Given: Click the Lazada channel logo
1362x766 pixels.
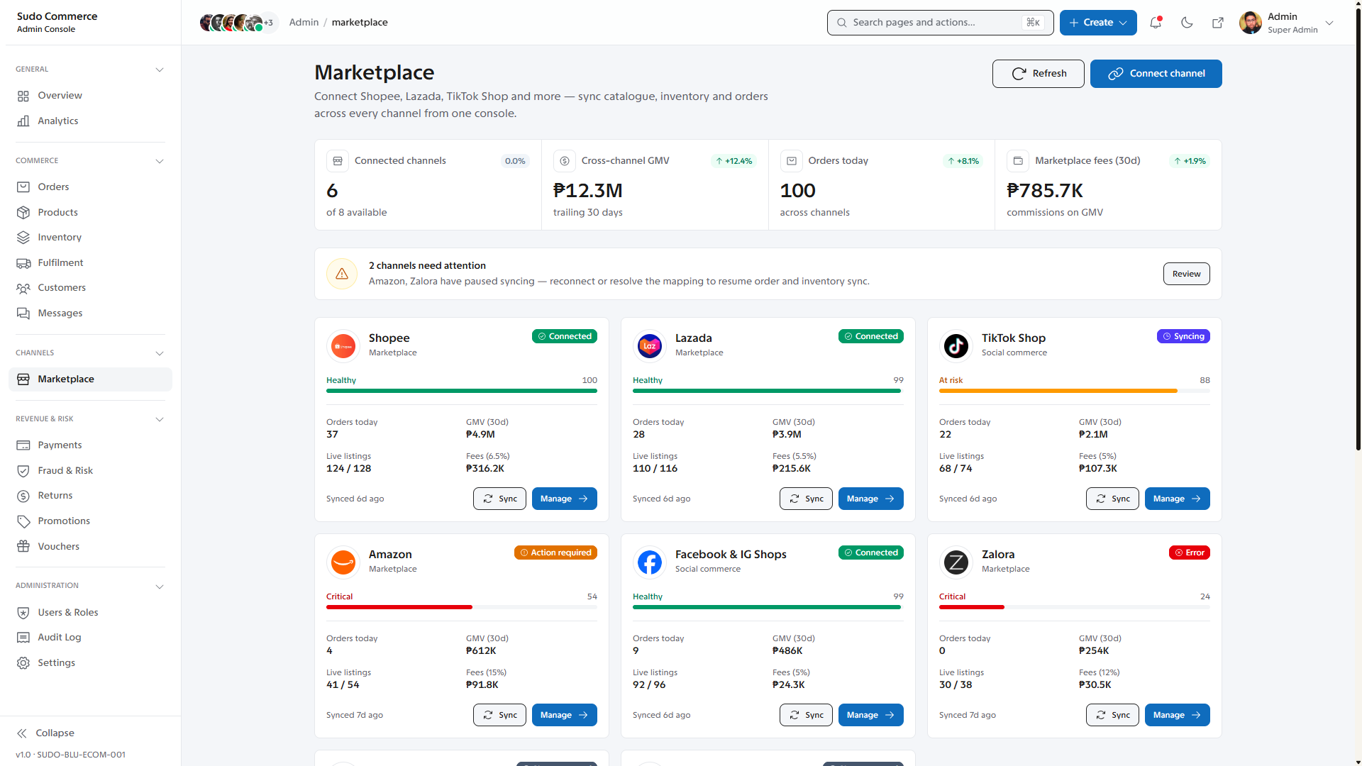Looking at the screenshot, I should 650,346.
